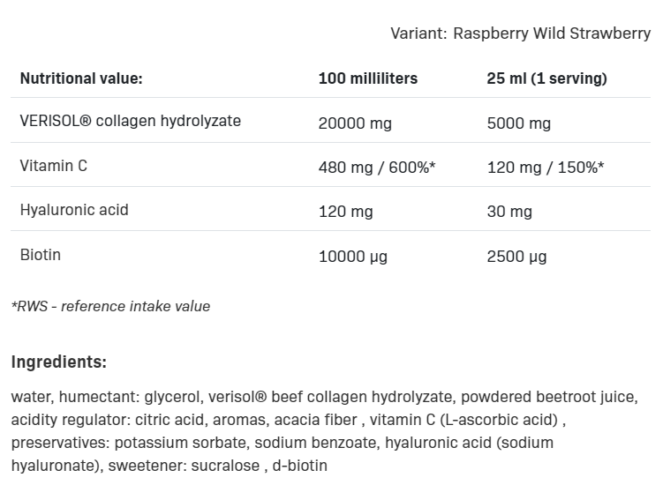The height and width of the screenshot is (500, 663).
Task: Click the "Variant:" label
Action: coord(418,34)
